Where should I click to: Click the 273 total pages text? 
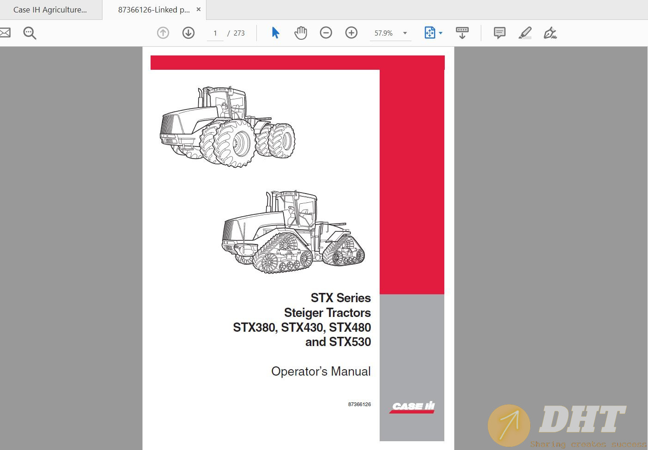pyautogui.click(x=239, y=33)
